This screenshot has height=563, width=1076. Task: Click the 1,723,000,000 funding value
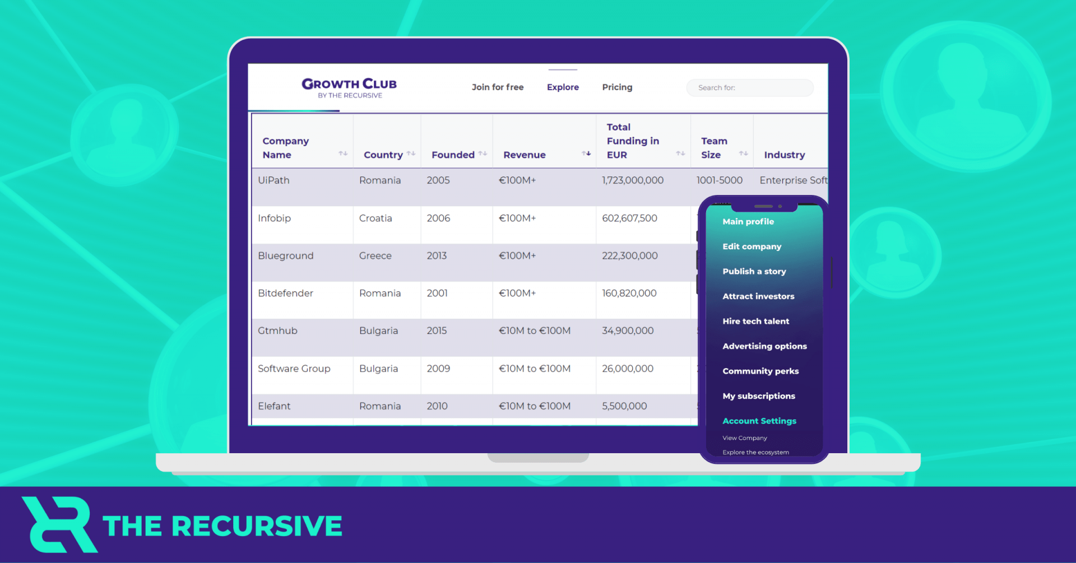click(x=633, y=180)
